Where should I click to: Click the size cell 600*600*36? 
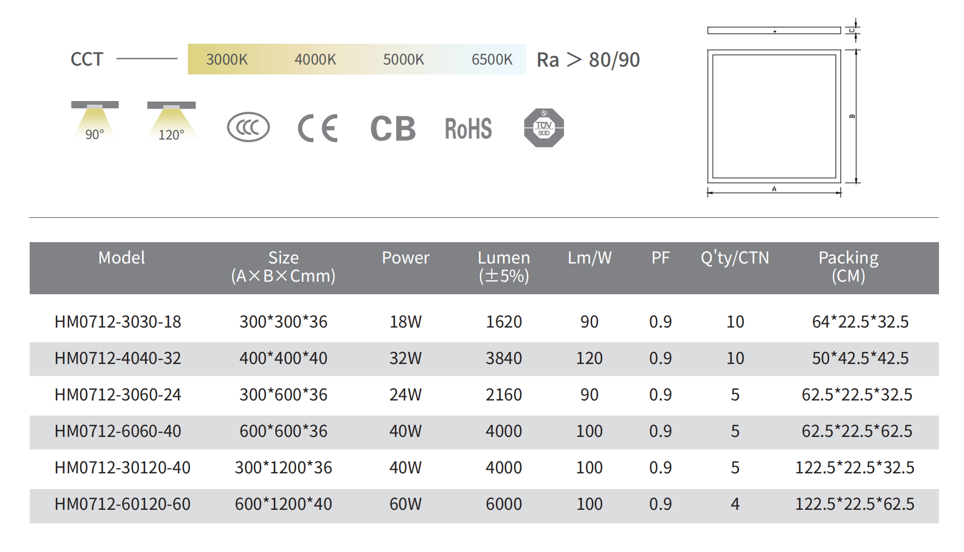point(283,431)
